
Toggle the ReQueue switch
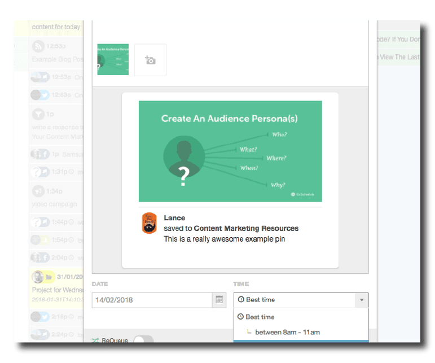pyautogui.click(x=143, y=340)
